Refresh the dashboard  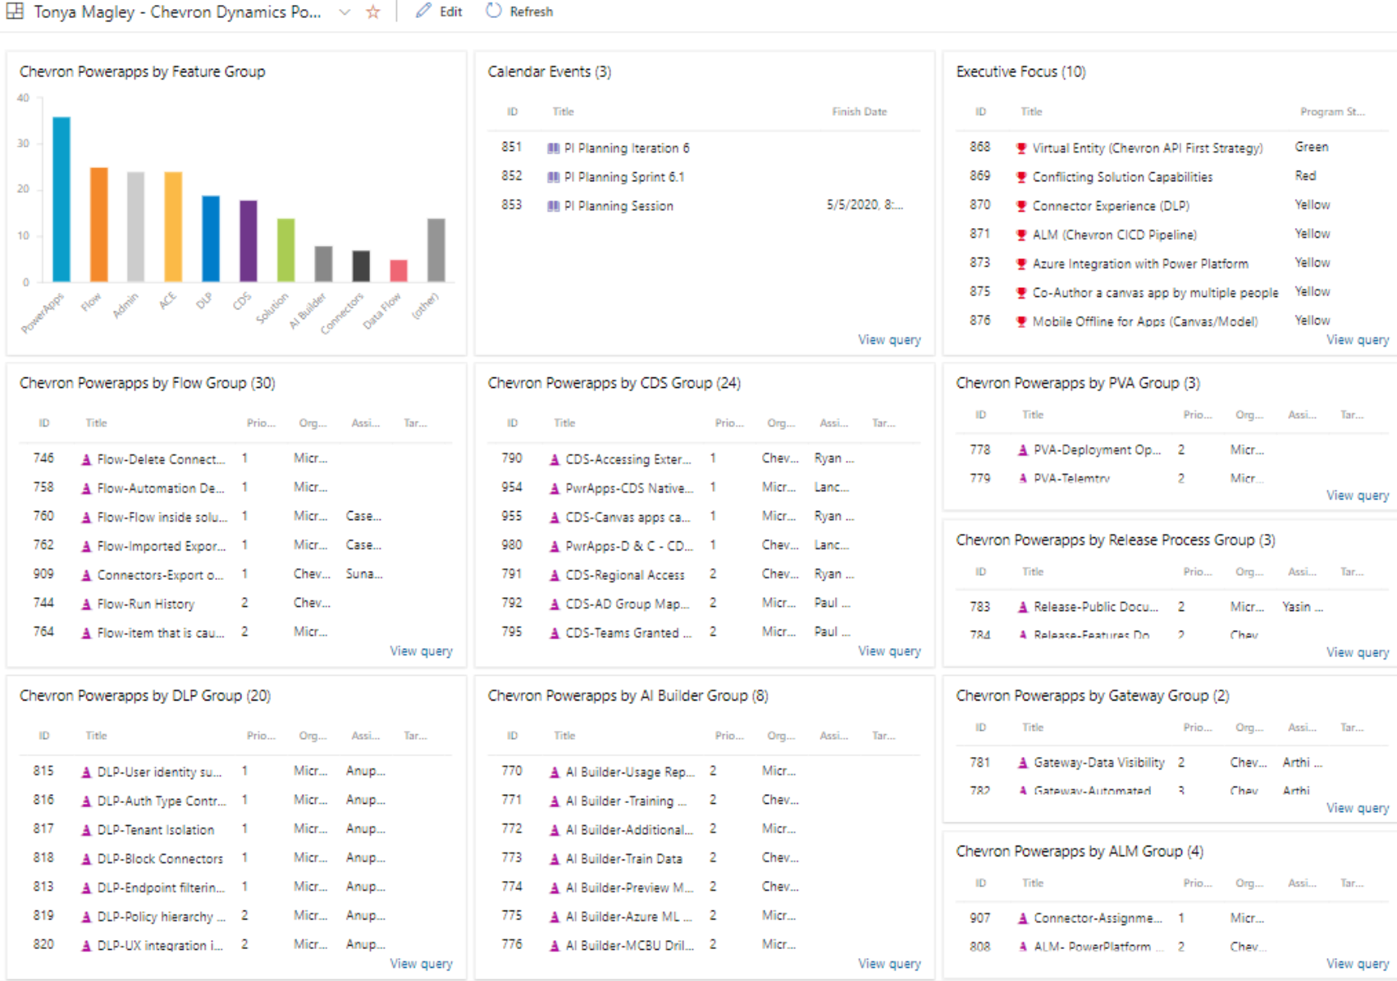pyautogui.click(x=519, y=11)
